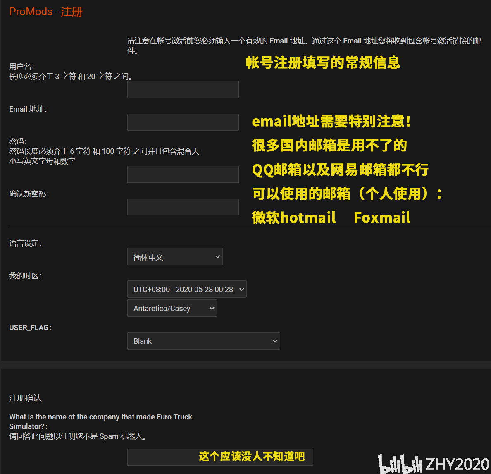
Task: Click the chevron on the language selector
Action: (218, 256)
